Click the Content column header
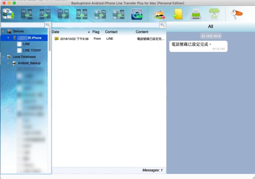Viewport: 255px width, 179px height. point(142,32)
